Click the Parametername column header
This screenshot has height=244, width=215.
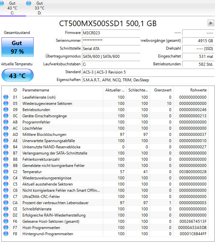pyautogui.click(x=62, y=90)
